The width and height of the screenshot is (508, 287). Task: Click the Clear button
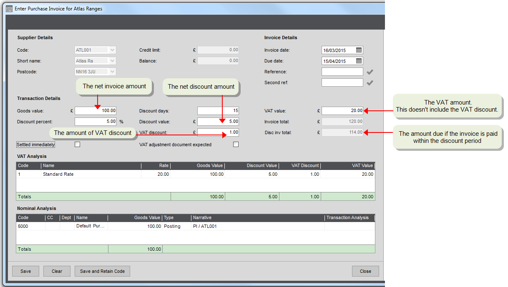click(x=57, y=271)
